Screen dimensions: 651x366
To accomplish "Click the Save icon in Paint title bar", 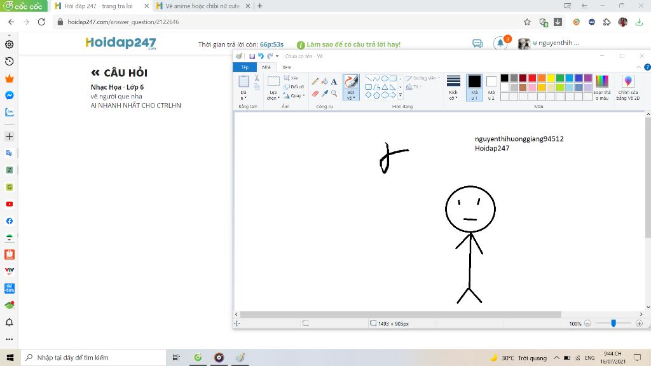I will pos(252,56).
